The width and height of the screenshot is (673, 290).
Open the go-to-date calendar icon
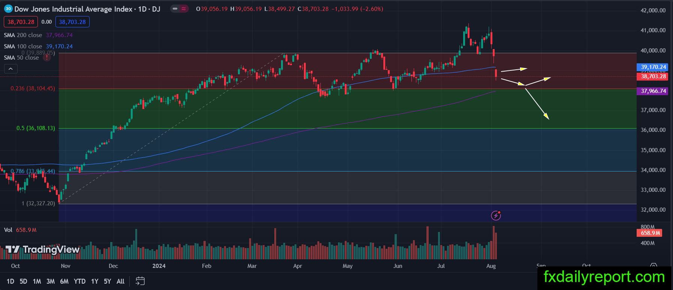point(140,281)
